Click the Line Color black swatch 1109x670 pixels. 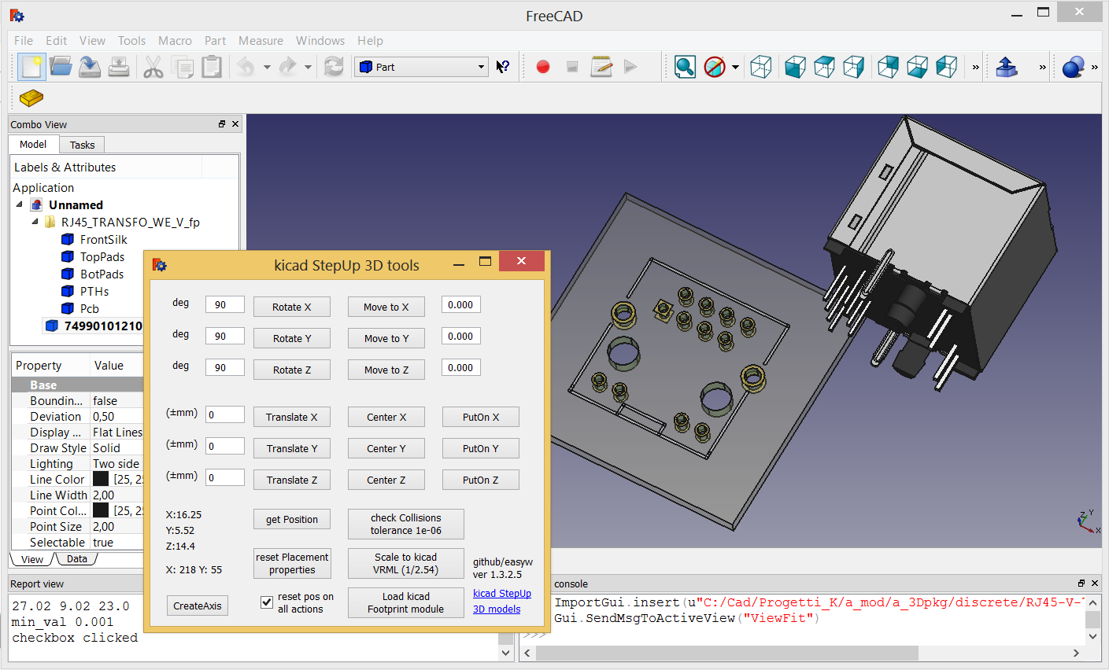click(101, 479)
